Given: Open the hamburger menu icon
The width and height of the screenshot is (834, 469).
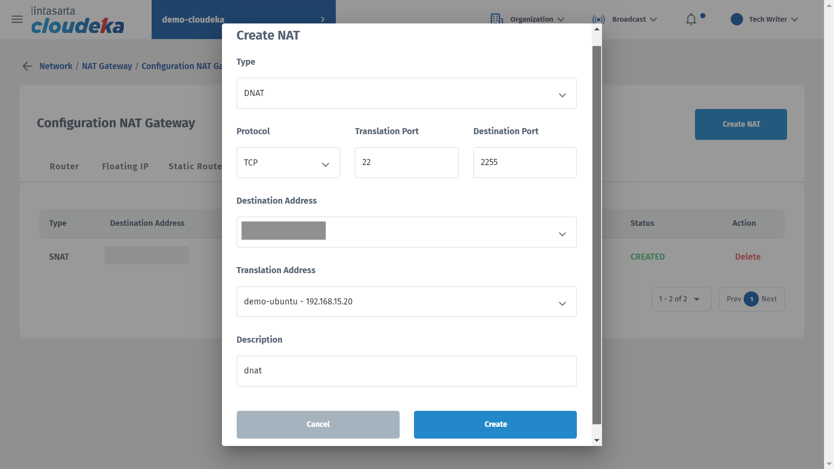Looking at the screenshot, I should tap(17, 19).
